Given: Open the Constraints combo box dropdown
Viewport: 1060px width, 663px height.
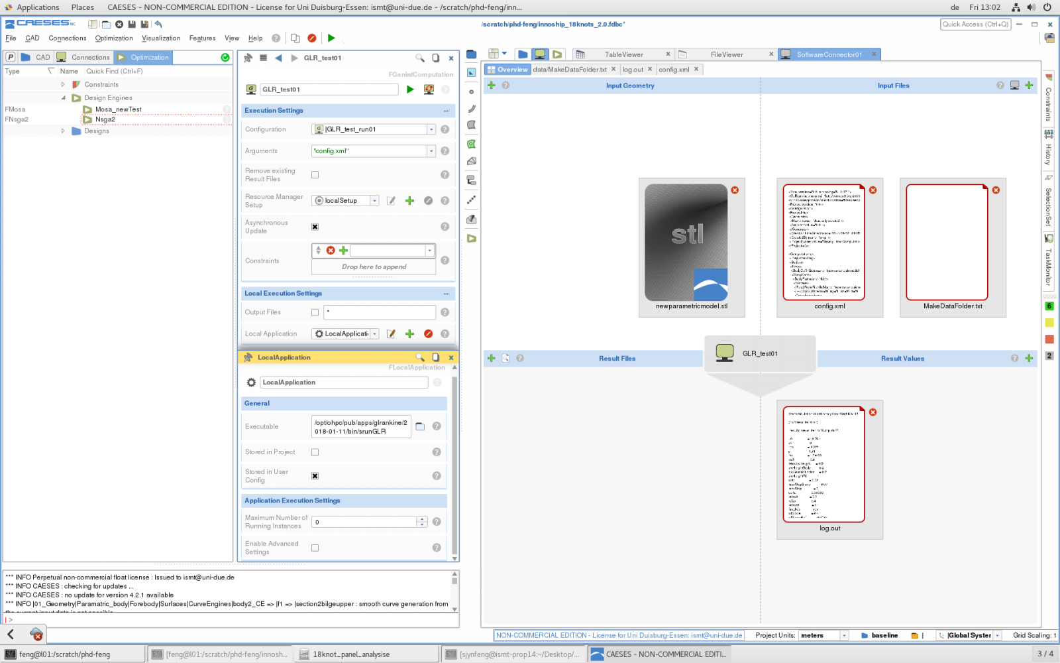Looking at the screenshot, I should click(430, 251).
